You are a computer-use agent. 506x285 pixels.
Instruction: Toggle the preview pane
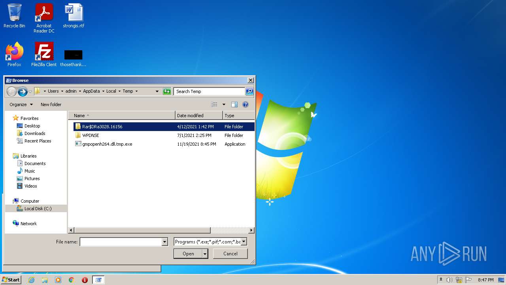234,104
